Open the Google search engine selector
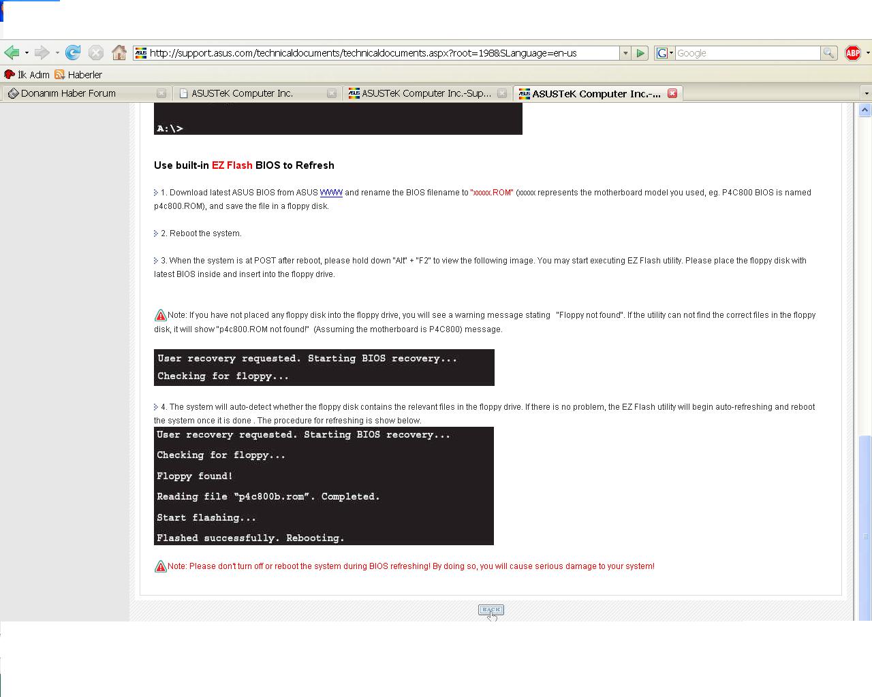872x697 pixels. 664,53
